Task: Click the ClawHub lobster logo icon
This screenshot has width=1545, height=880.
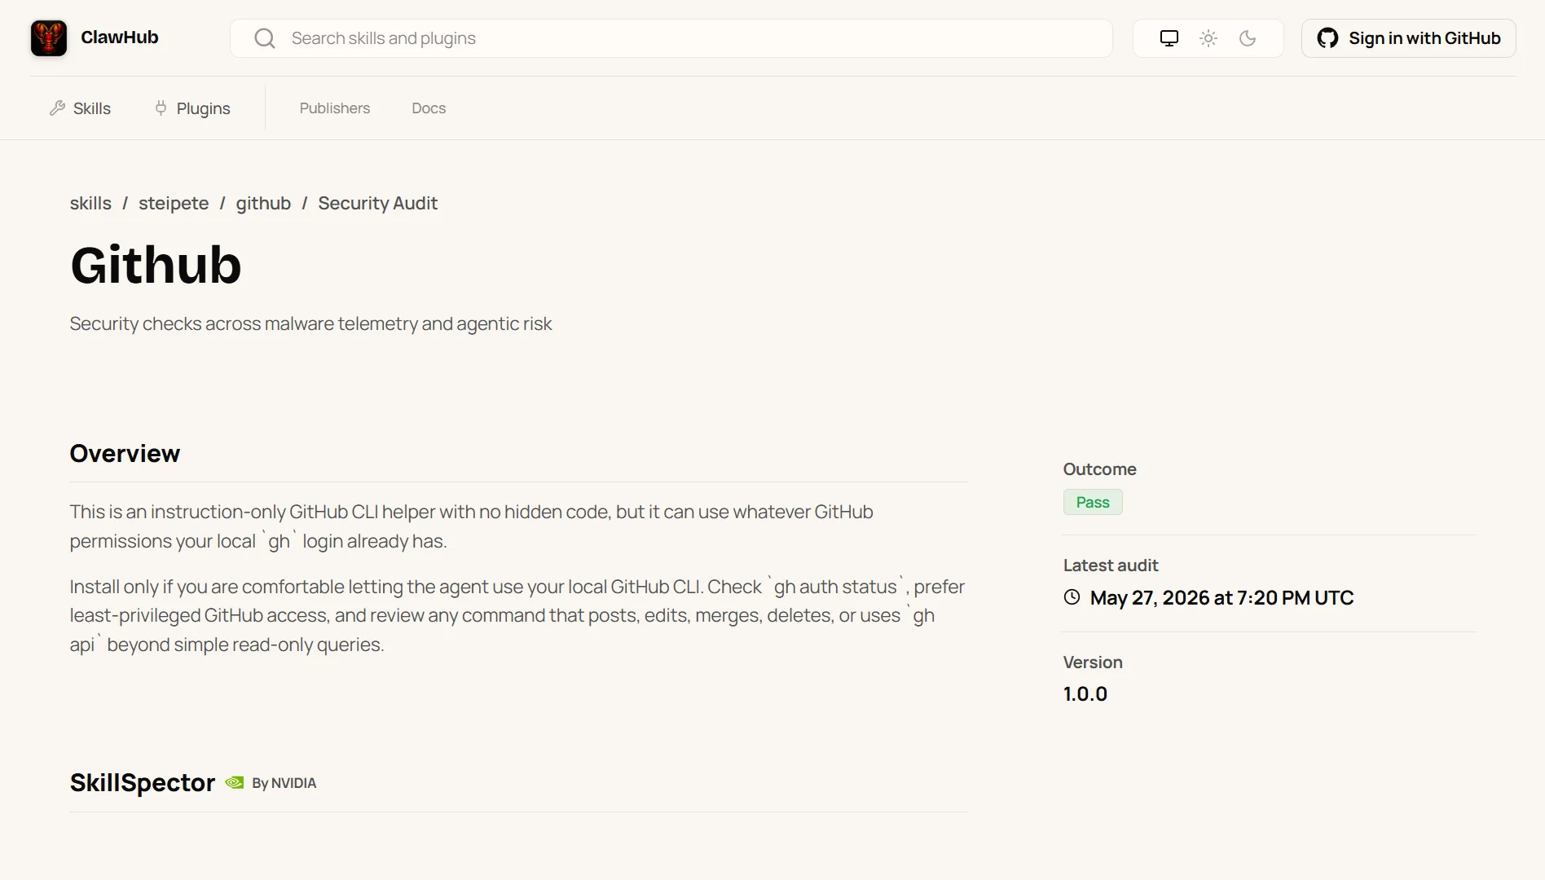Action: point(49,38)
